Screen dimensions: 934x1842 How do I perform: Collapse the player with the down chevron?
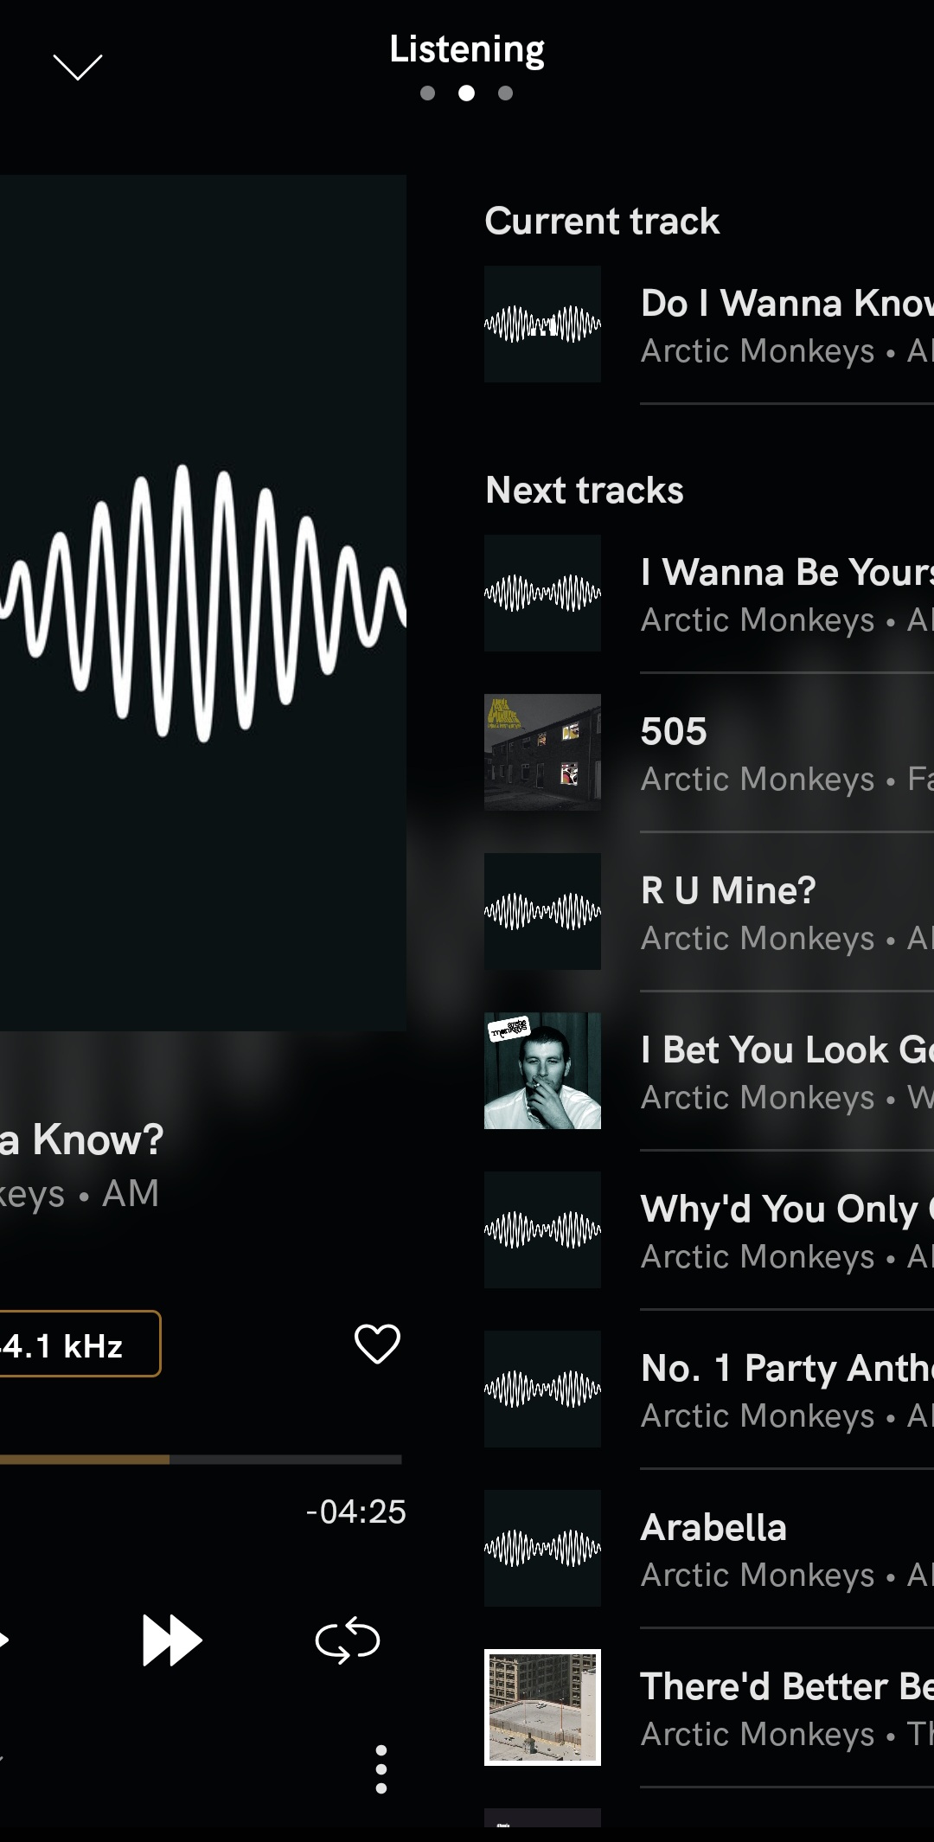click(x=78, y=67)
